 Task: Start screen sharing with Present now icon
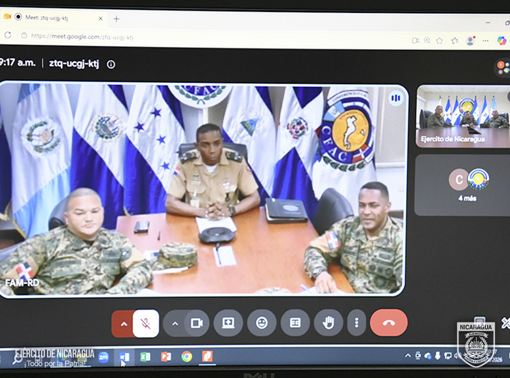[x=228, y=323]
